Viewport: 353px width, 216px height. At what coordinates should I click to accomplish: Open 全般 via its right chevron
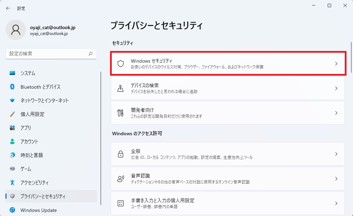pos(336,154)
